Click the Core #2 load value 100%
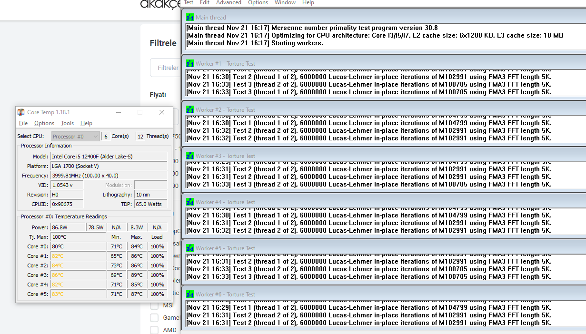The image size is (586, 334). (157, 265)
